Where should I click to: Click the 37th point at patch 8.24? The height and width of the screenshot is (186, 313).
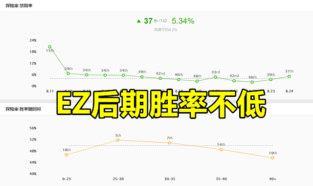click(x=289, y=76)
